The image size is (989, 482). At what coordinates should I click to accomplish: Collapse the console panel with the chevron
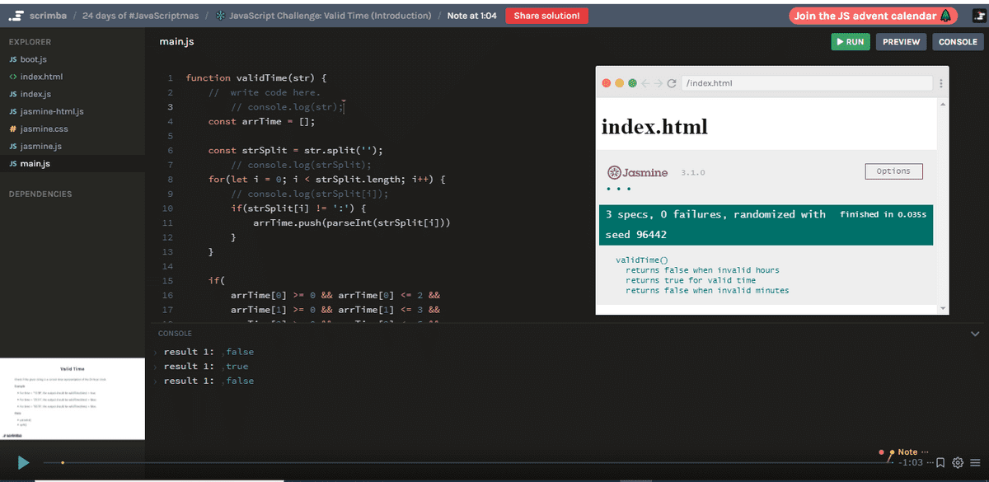(976, 334)
